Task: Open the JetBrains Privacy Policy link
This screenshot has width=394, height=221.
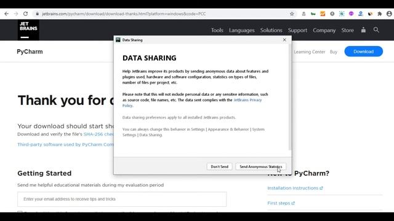Action: tap(247, 100)
